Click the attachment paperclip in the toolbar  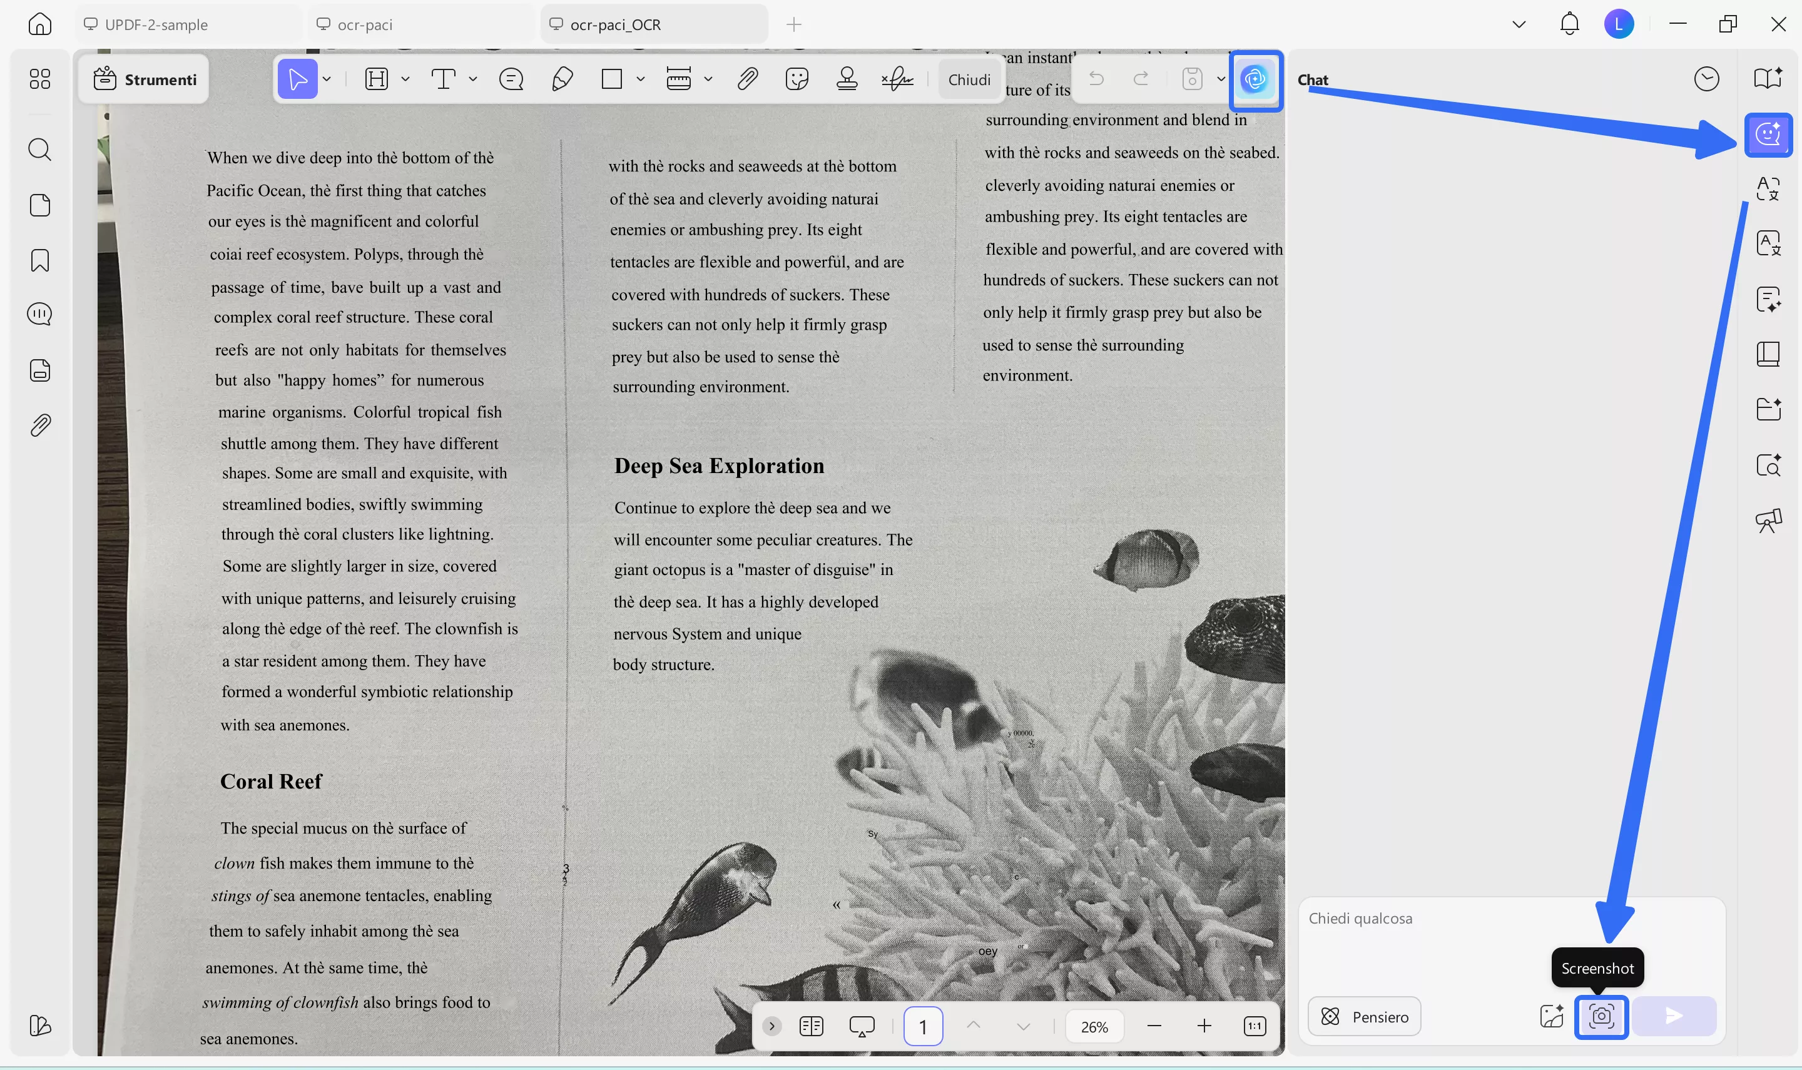(x=748, y=79)
